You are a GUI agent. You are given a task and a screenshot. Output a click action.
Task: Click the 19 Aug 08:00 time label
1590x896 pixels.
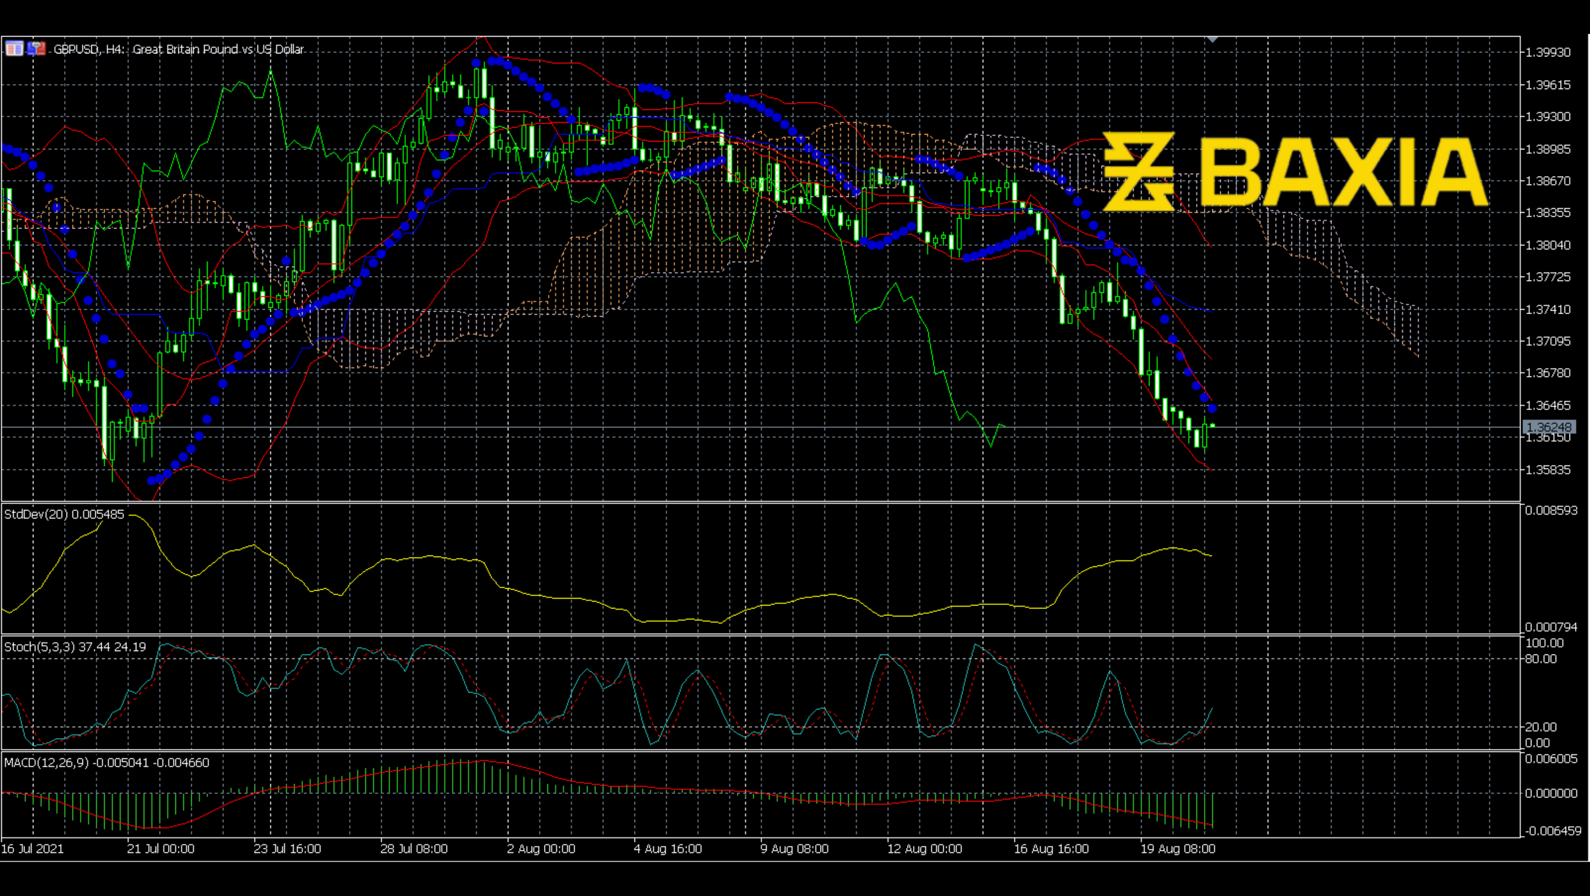1178,848
